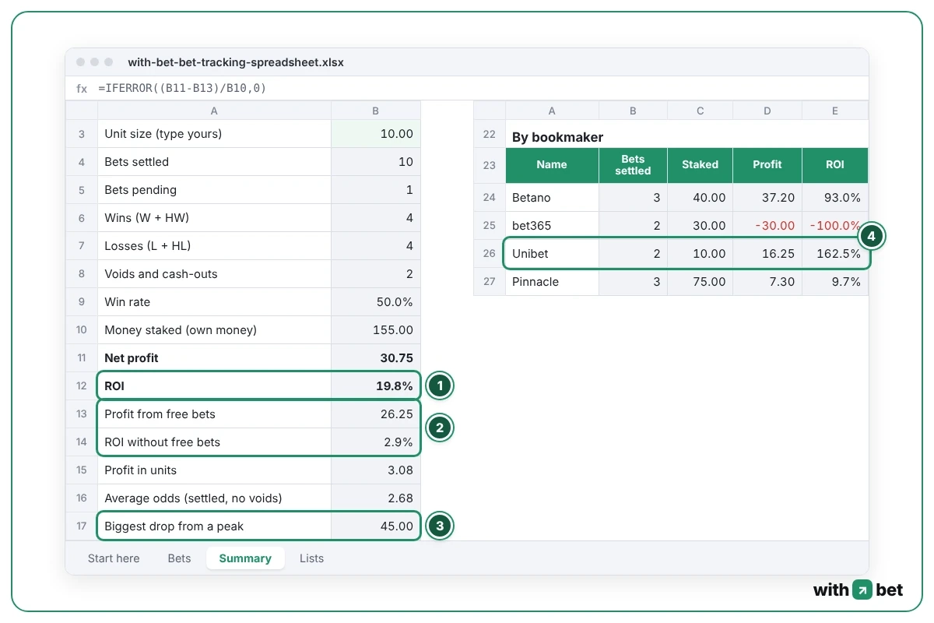934x623 pixels.
Task: Click Unibet profit 16.25 cell
Action: coord(767,254)
